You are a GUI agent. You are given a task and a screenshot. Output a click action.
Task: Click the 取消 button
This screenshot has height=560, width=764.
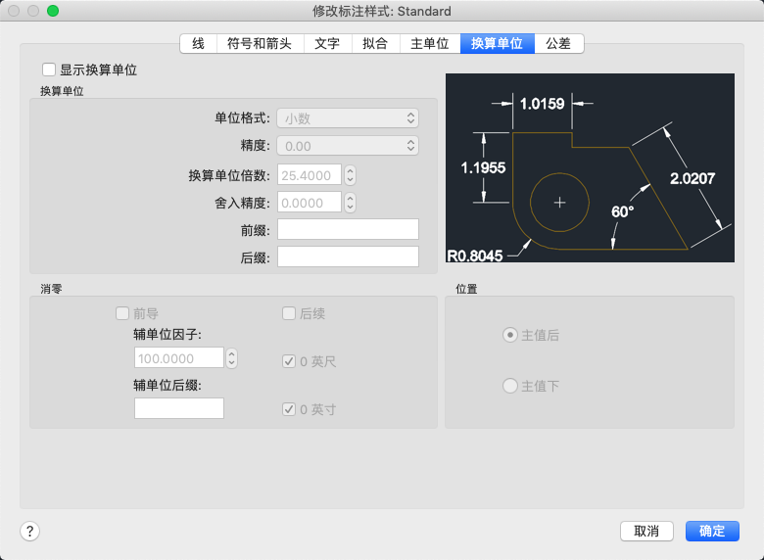(646, 531)
